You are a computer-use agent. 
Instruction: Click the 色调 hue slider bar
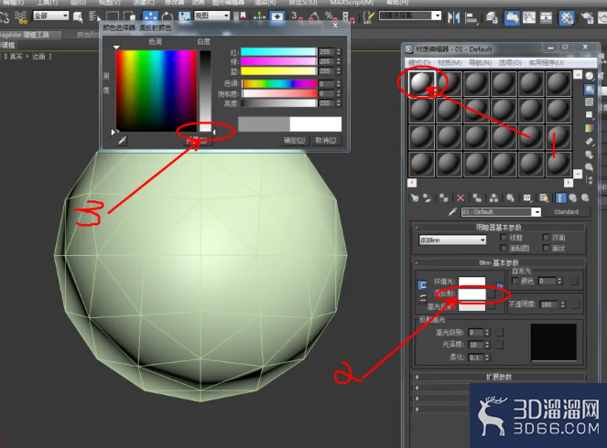(x=279, y=83)
